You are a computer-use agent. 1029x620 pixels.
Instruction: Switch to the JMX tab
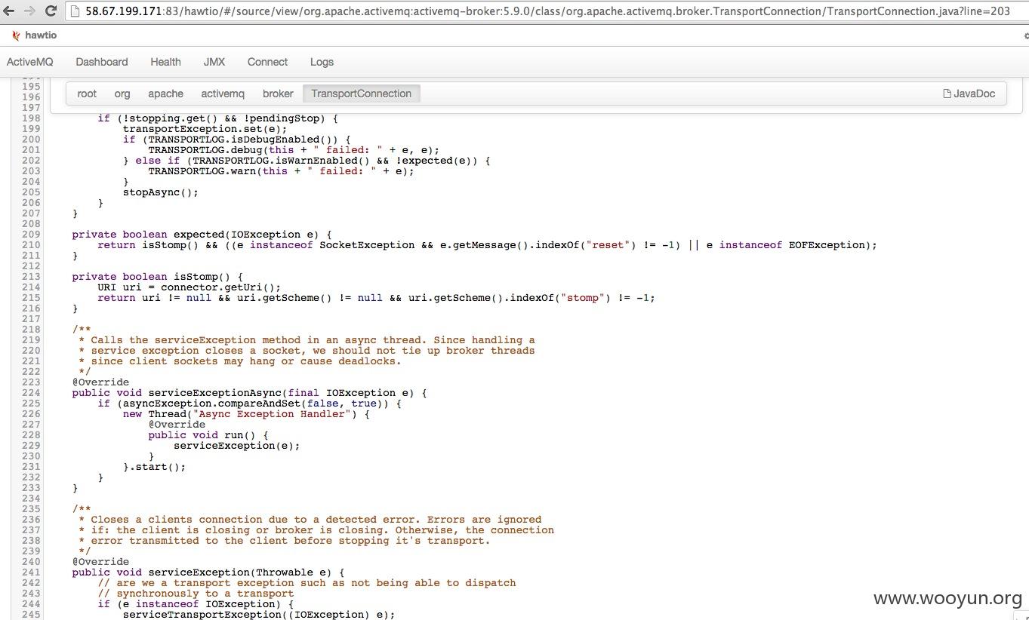pyautogui.click(x=214, y=62)
